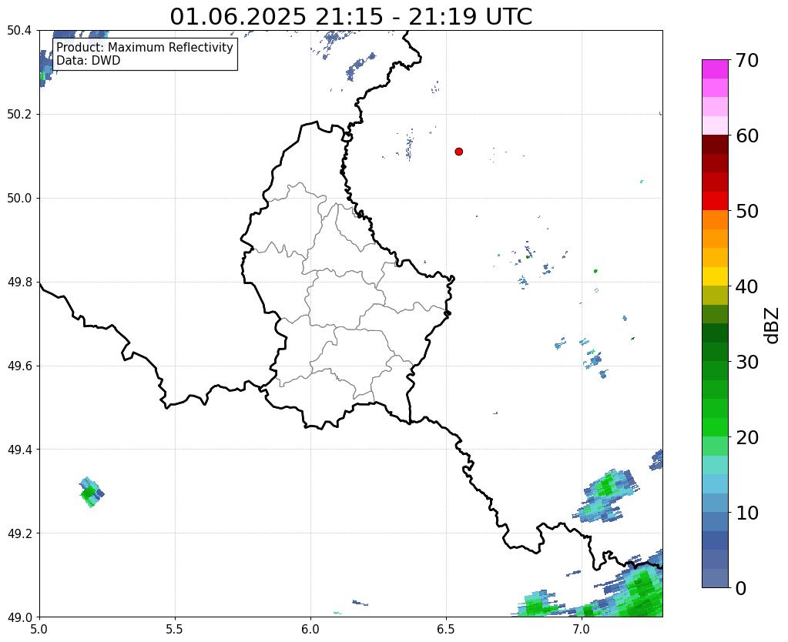
Task: Pick the yellow colorbar segment above 40
Action: click(715, 277)
